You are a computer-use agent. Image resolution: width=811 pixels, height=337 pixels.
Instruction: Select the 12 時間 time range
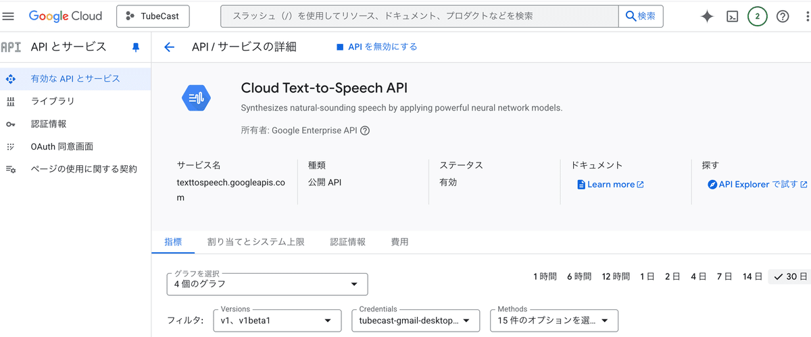[616, 276]
